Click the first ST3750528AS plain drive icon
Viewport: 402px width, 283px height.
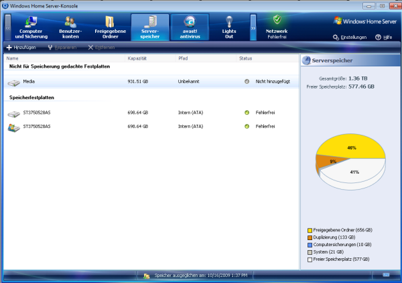click(14, 114)
